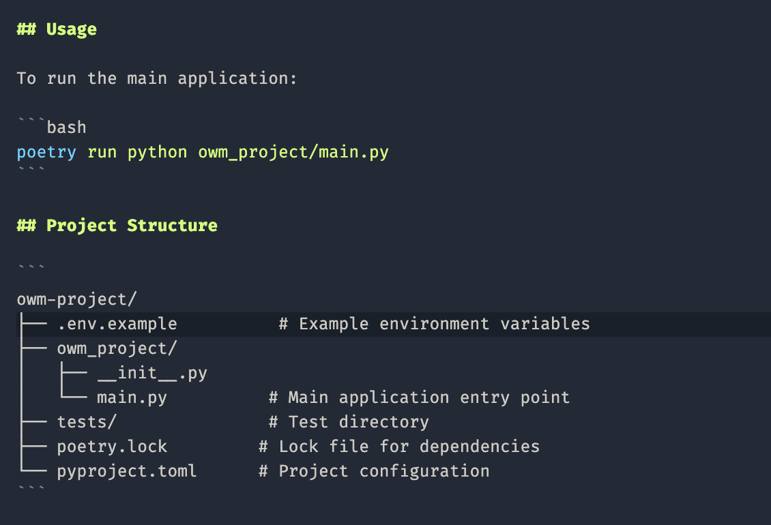The width and height of the screenshot is (771, 525).
Task: Click the '.env.example' file name
Action: click(x=117, y=324)
